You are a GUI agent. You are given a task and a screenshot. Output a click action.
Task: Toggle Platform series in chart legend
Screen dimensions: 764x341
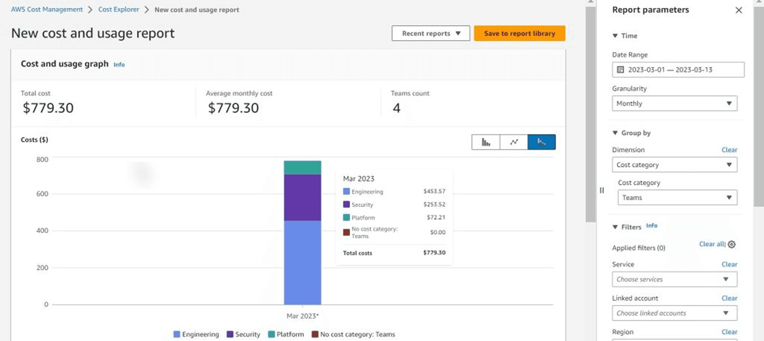coord(286,334)
